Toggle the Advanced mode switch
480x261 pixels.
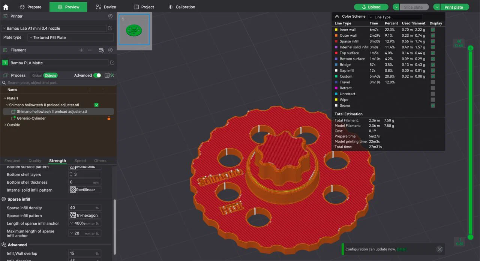point(97,75)
